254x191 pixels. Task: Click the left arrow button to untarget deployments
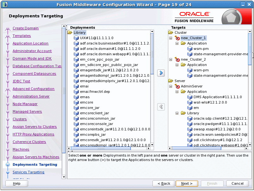tap(161, 107)
